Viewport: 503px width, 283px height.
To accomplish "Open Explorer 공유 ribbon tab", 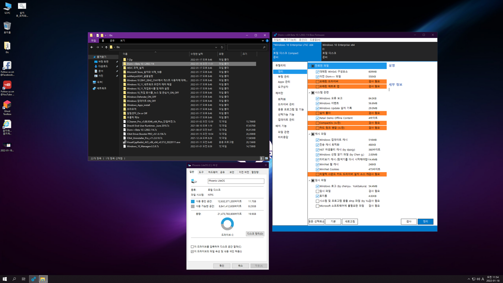I will [x=112, y=41].
